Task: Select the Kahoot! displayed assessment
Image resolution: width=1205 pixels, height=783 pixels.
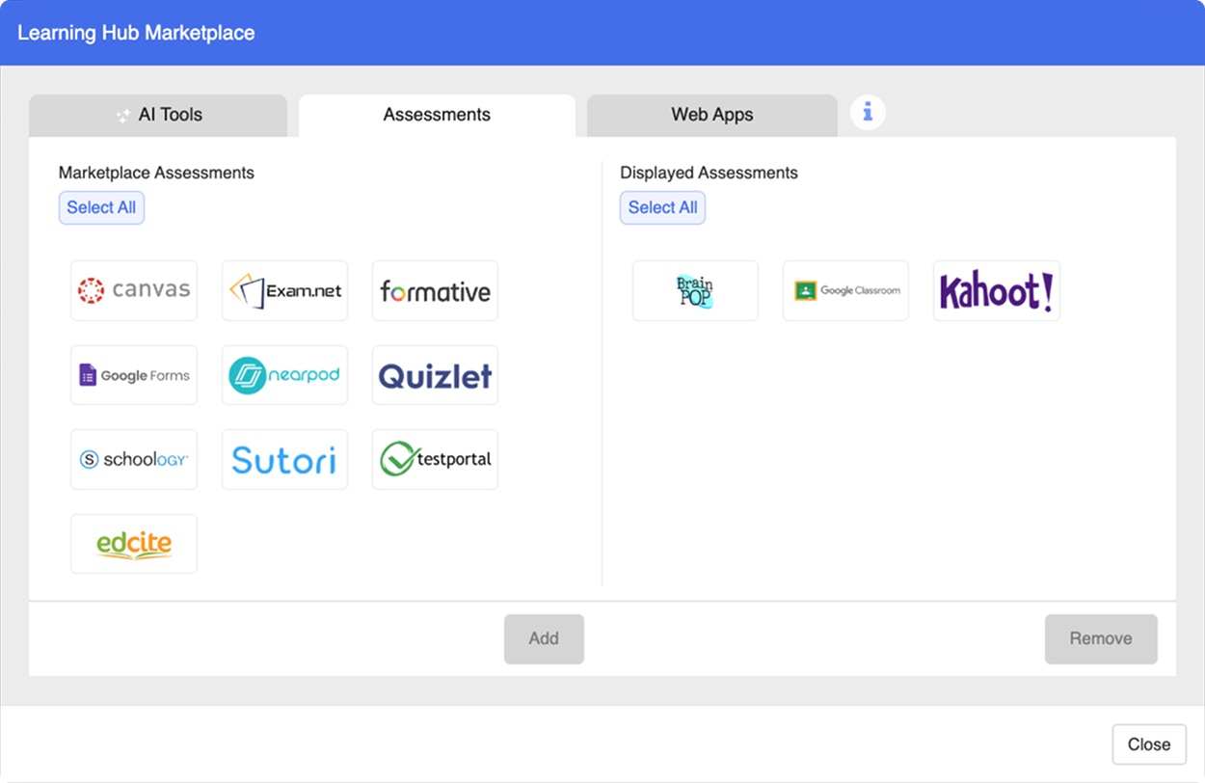Action: click(997, 290)
